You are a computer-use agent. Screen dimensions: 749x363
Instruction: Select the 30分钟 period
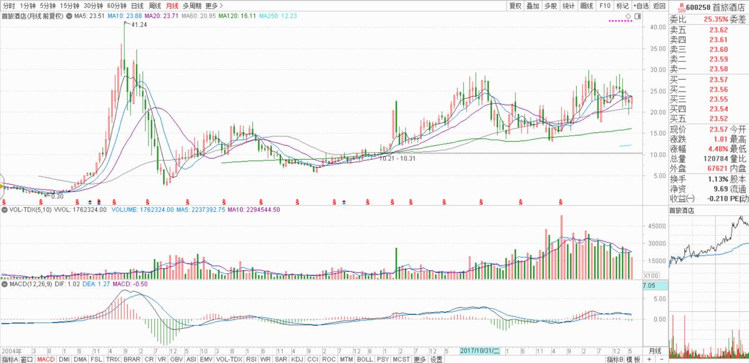[x=93, y=5]
